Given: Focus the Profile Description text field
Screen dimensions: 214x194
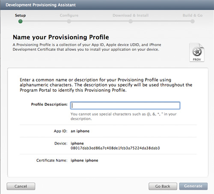Looking at the screenshot, I should click(125, 105).
